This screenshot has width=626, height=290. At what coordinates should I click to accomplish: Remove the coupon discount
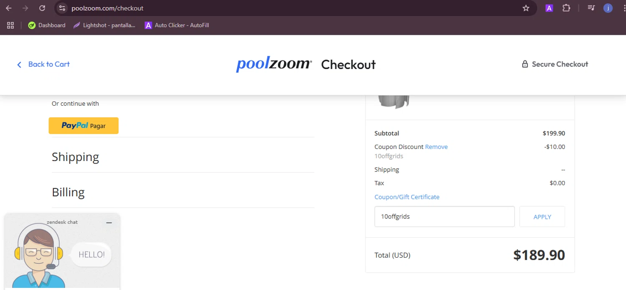click(x=436, y=147)
